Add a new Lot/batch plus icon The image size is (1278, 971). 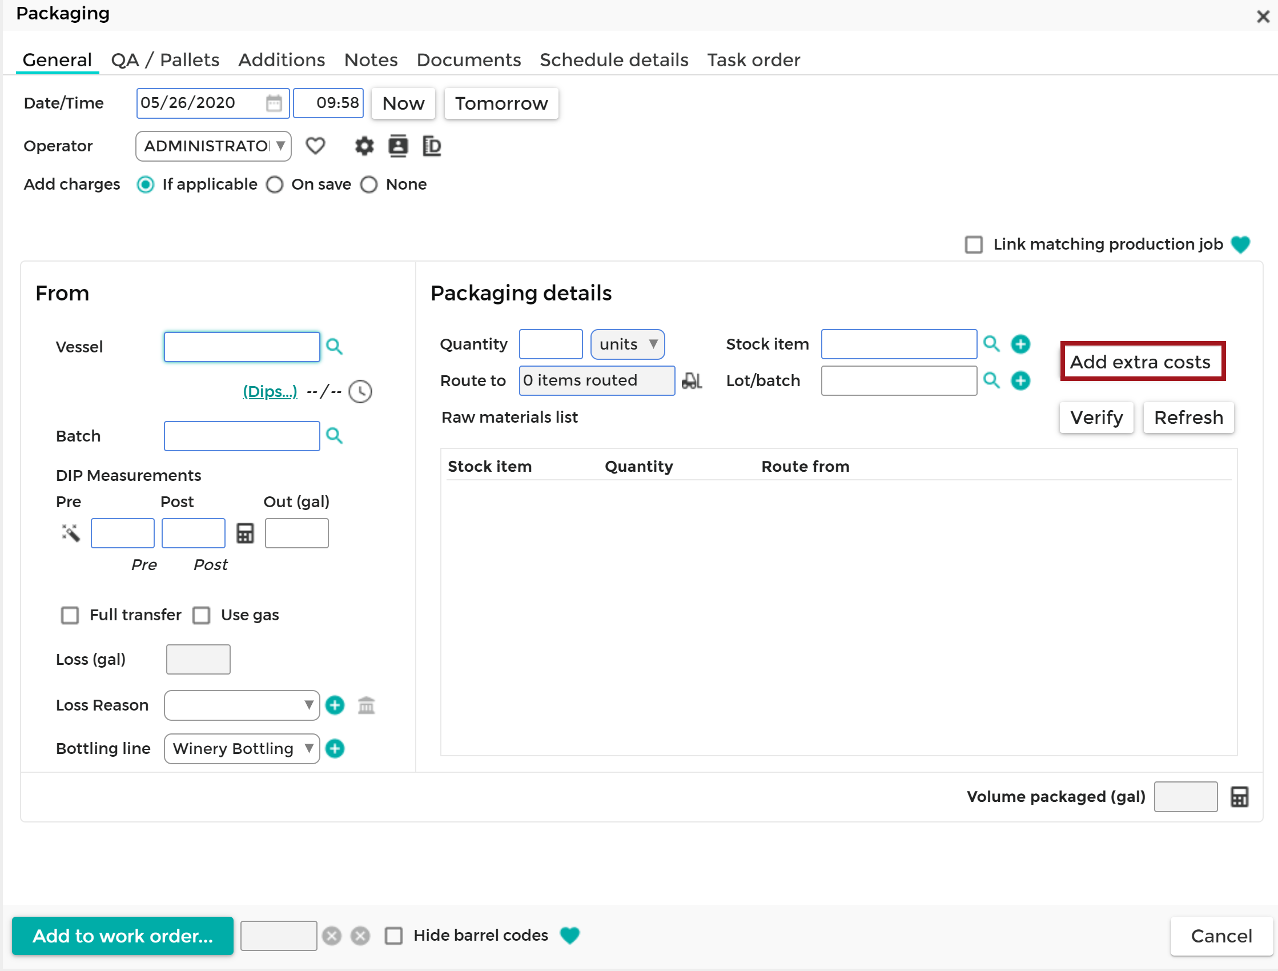(x=1021, y=381)
